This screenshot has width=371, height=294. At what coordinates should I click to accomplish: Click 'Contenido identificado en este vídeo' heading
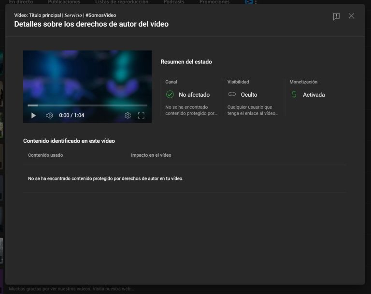point(69,141)
